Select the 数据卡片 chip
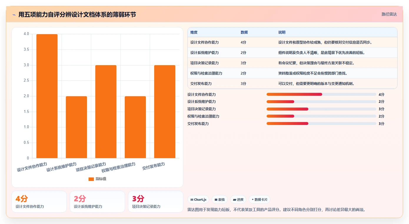The width and height of the screenshot is (409, 224). pyautogui.click(x=259, y=200)
